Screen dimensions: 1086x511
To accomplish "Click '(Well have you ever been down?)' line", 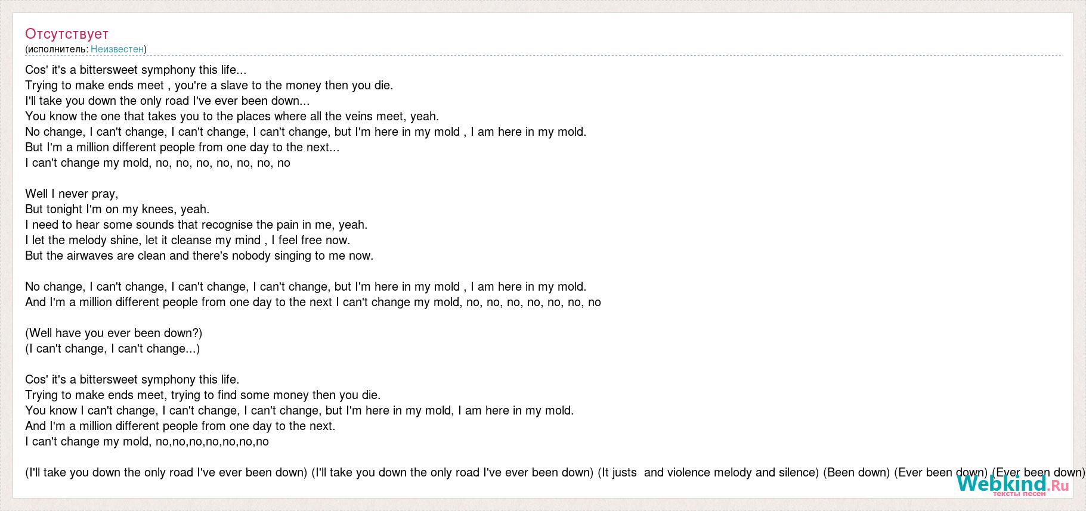I will [114, 333].
